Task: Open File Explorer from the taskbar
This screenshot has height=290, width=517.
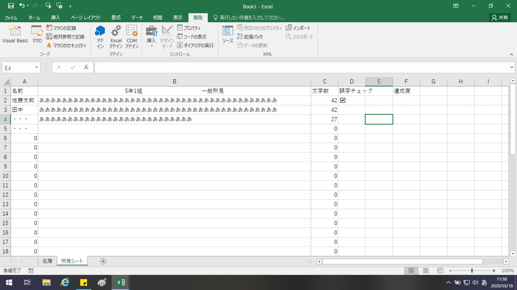Action: point(47,282)
